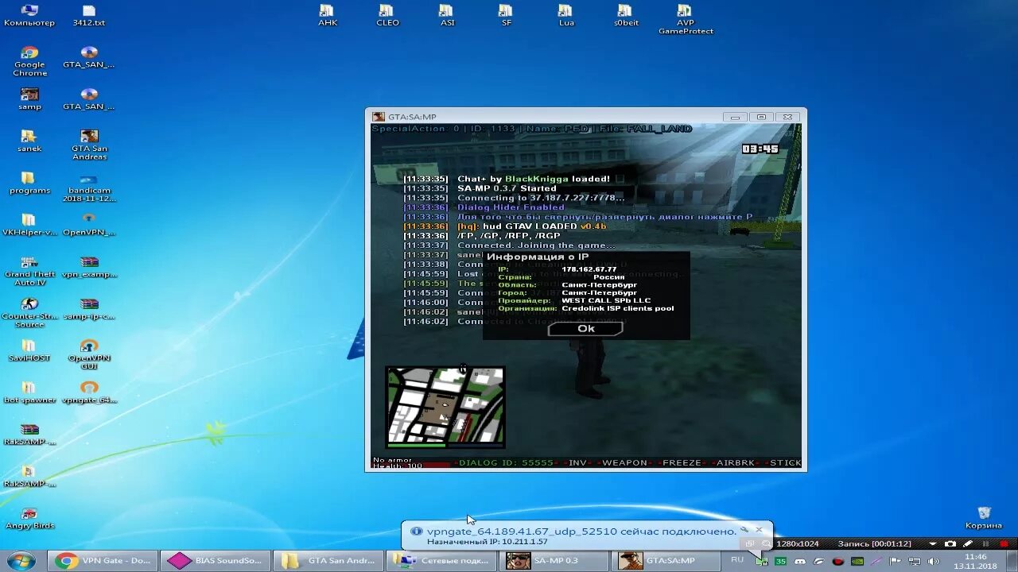Viewport: 1018px width, 572px height.
Task: Switch to BIAS SoundSo... taskbar item
Action: click(x=216, y=560)
